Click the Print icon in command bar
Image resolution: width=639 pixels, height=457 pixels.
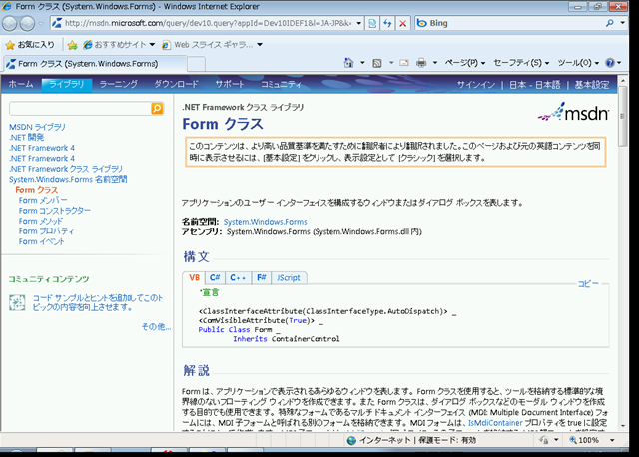(421, 63)
